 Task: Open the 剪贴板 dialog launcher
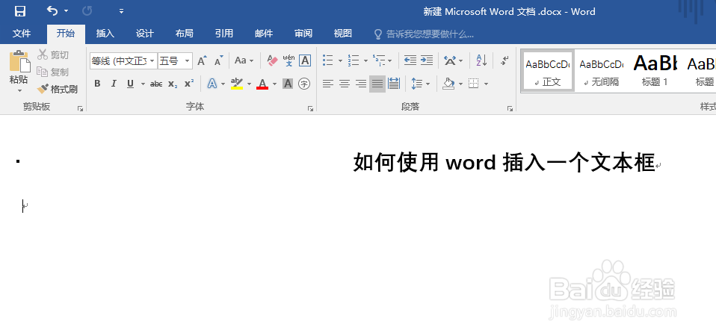click(81, 108)
